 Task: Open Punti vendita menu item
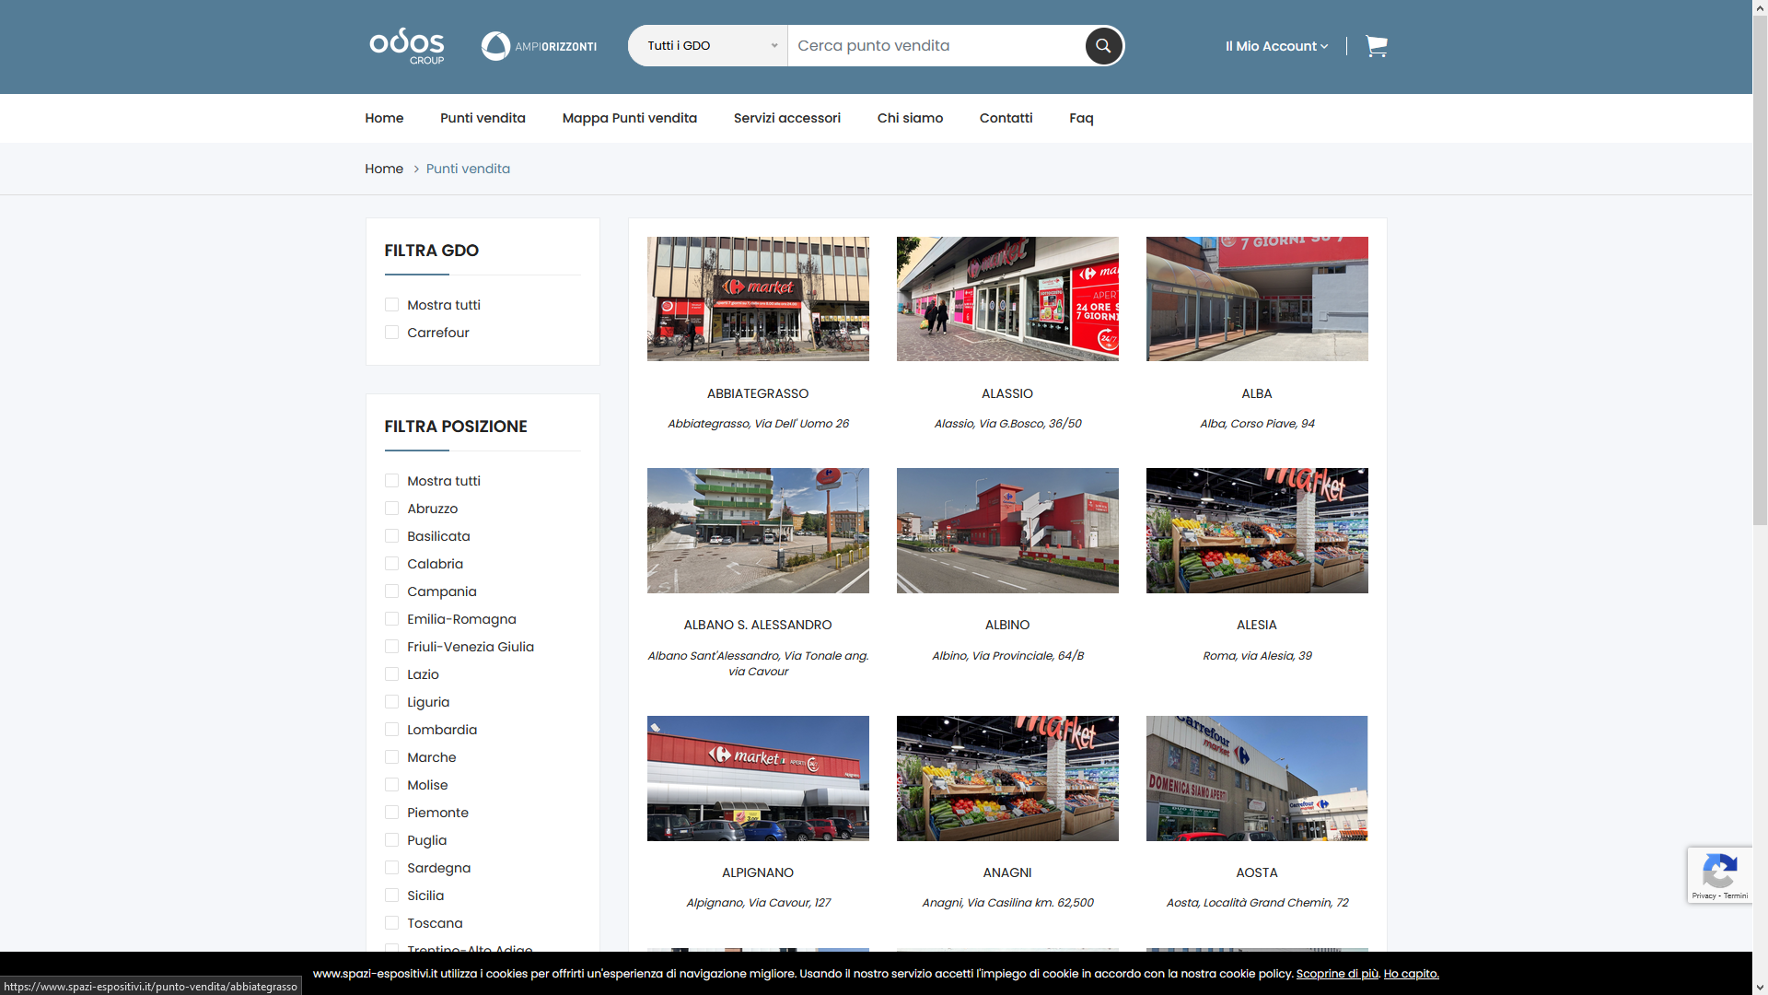(483, 118)
